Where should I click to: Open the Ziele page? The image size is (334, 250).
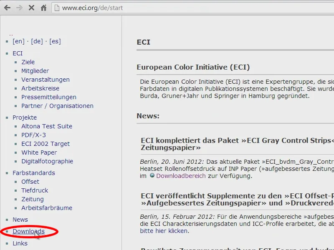tap(28, 62)
